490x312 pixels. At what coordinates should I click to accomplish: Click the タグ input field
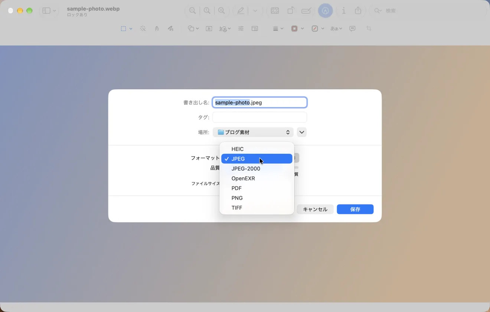(259, 117)
